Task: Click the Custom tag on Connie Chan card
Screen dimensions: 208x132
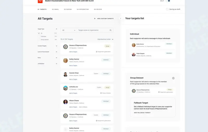Action: pos(96,74)
